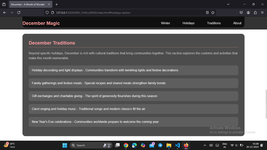The image size is (267, 150).
Task: Go to the Traditions nav link
Action: [x=214, y=23]
